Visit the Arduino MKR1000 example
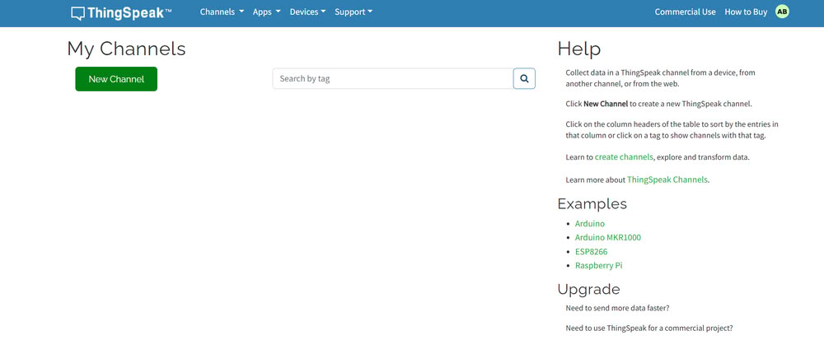 click(607, 238)
